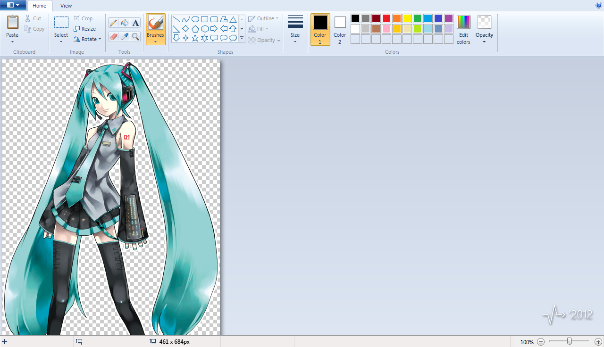The height and width of the screenshot is (347, 604).
Task: Choose the Four-point star shape
Action: coord(185,38)
